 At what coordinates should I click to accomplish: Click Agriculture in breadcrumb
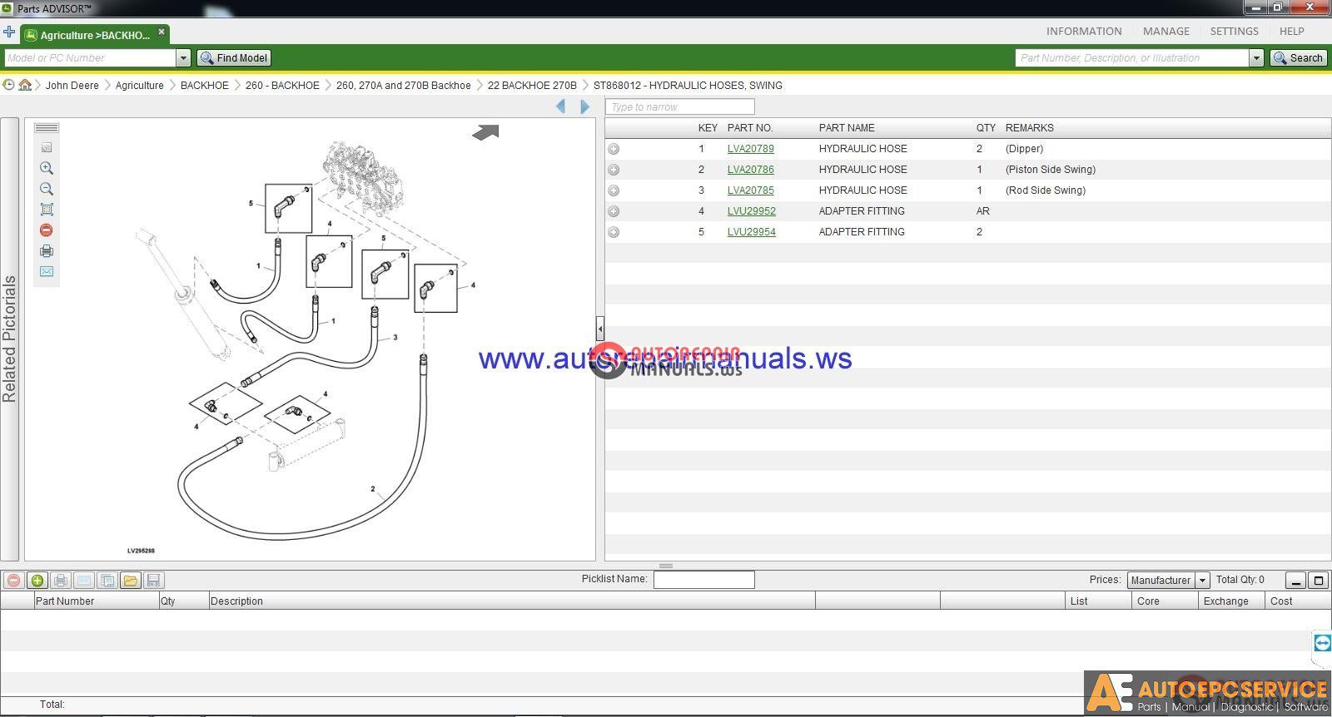(x=139, y=86)
